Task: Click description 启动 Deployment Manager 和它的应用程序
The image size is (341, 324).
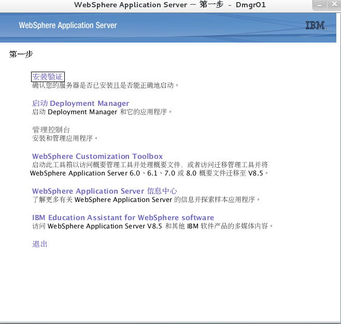Action: 102,112
